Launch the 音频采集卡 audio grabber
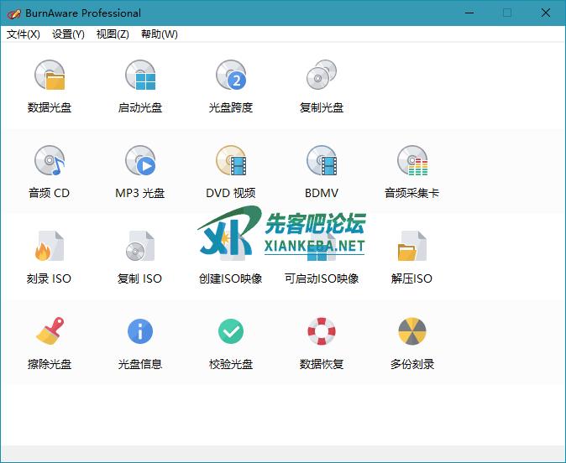The width and height of the screenshot is (566, 463). [x=412, y=162]
